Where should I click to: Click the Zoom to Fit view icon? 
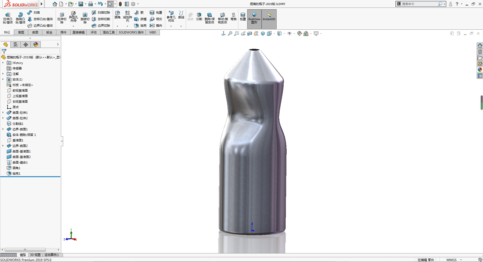coord(230,33)
